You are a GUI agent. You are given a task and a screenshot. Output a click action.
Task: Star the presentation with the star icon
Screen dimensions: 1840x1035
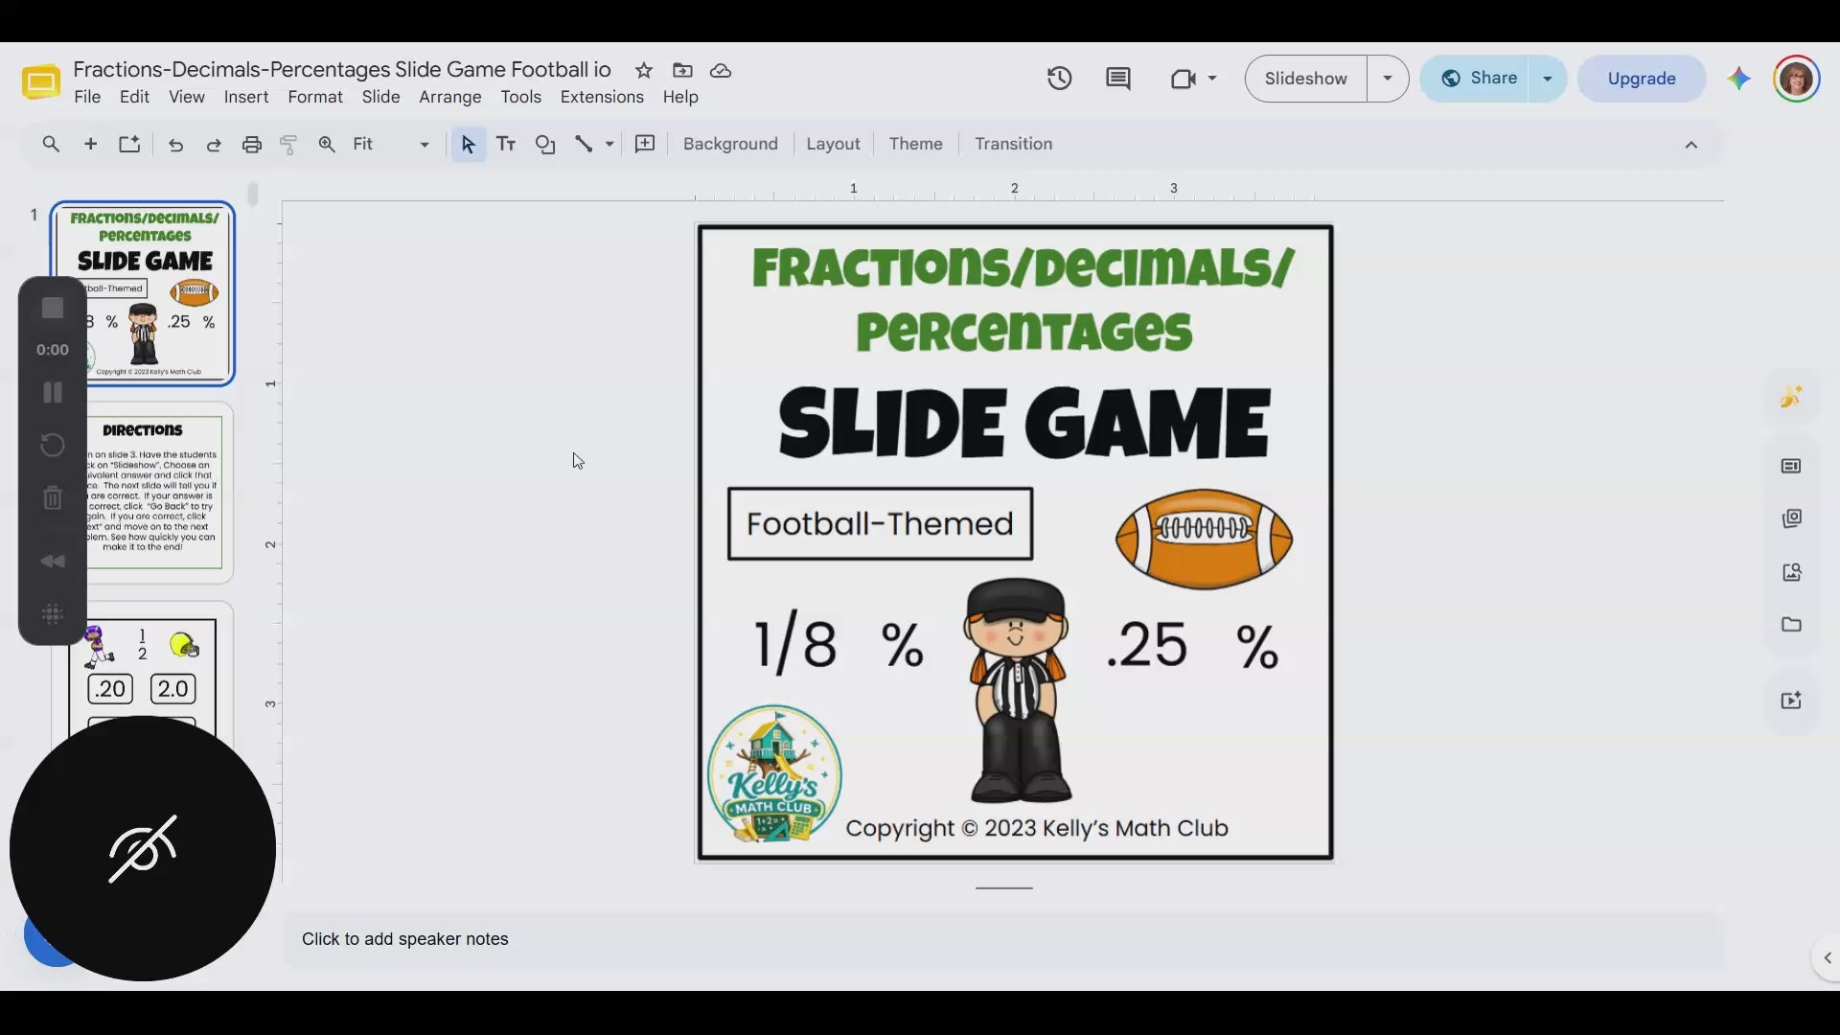point(644,71)
